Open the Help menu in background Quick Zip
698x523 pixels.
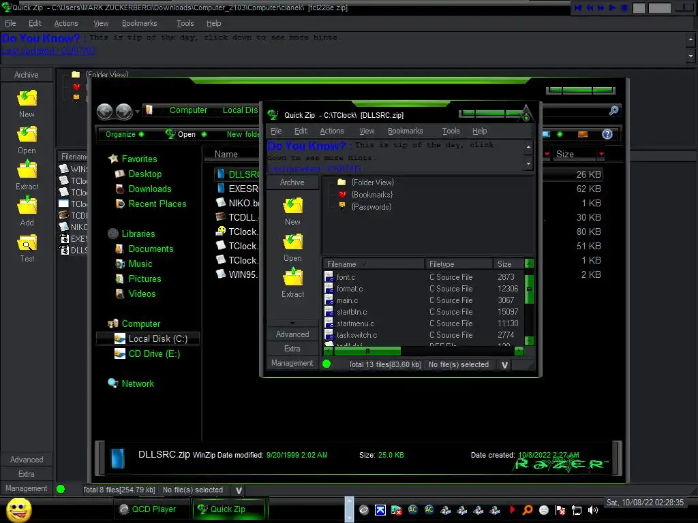[213, 23]
